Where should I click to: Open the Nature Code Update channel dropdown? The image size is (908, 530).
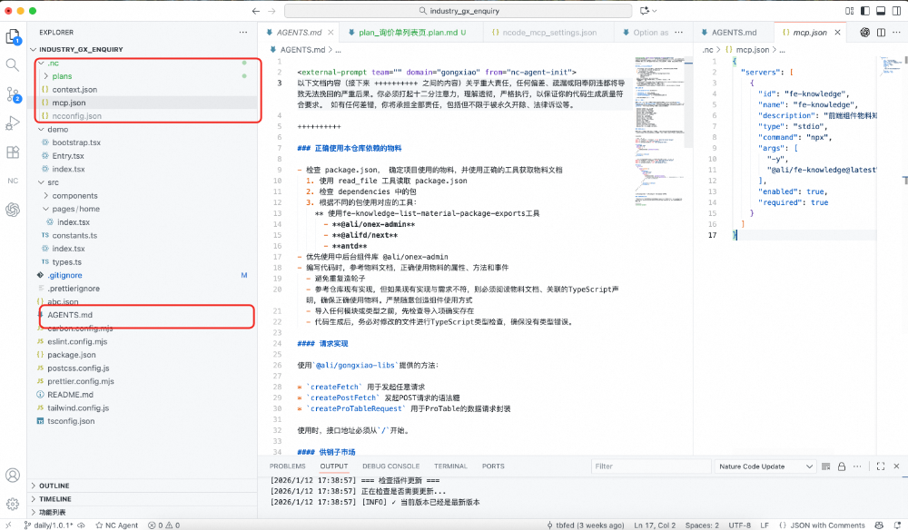765,466
